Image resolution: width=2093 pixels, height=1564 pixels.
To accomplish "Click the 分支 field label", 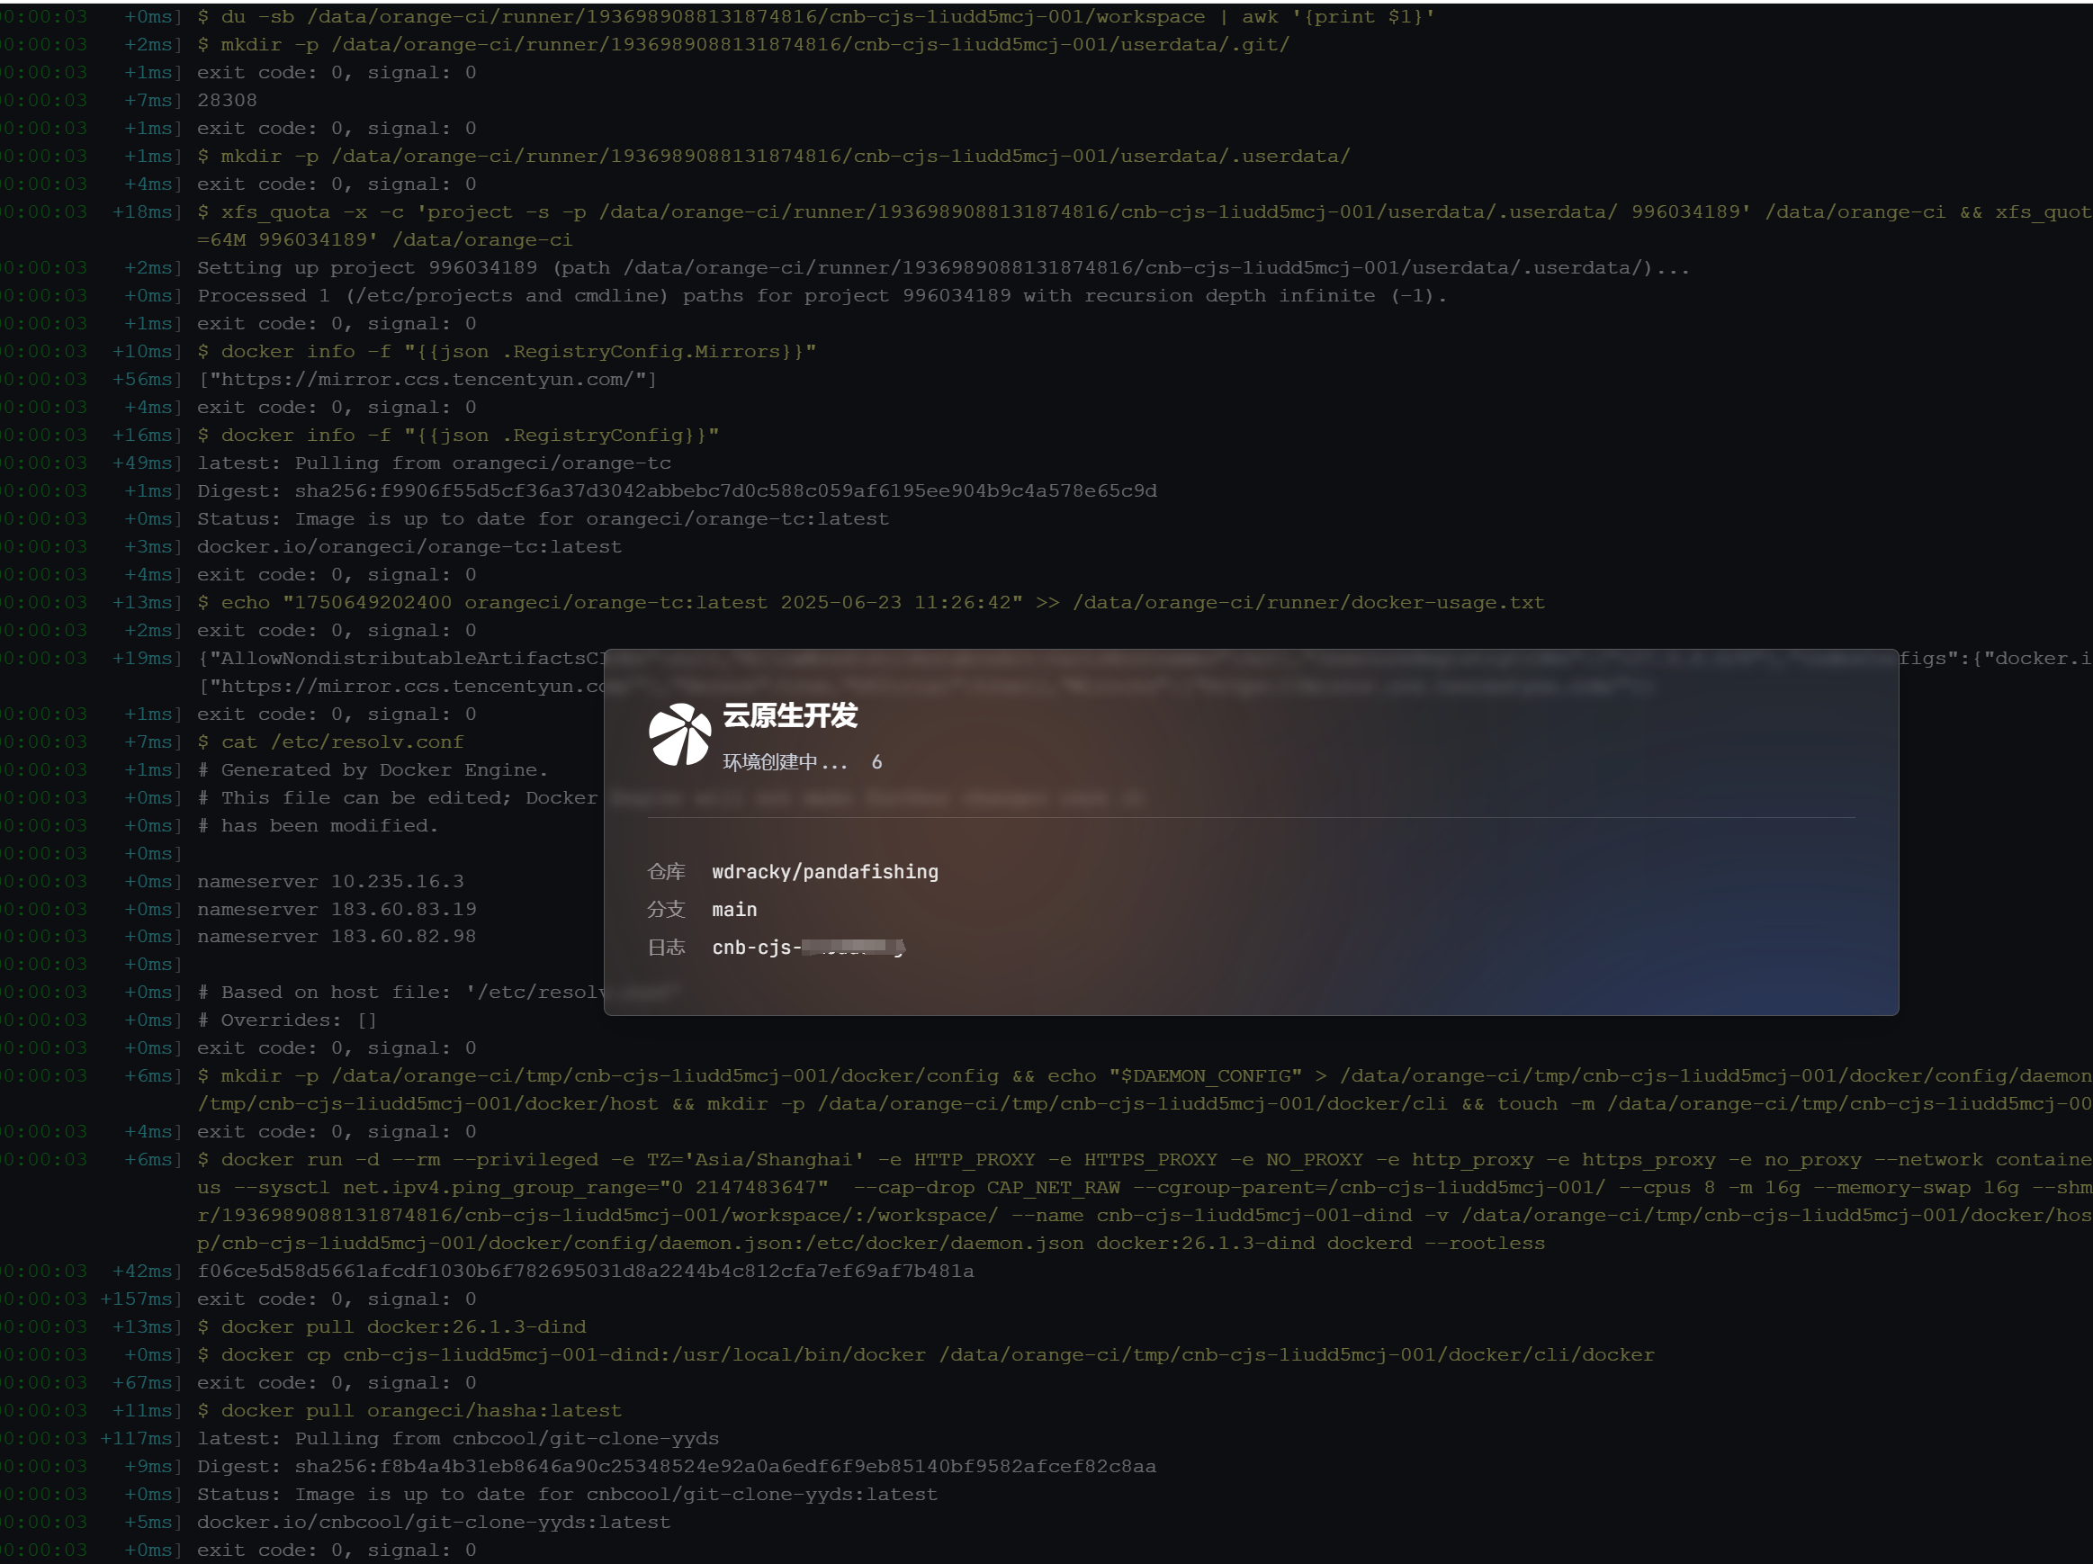I will pyautogui.click(x=665, y=909).
